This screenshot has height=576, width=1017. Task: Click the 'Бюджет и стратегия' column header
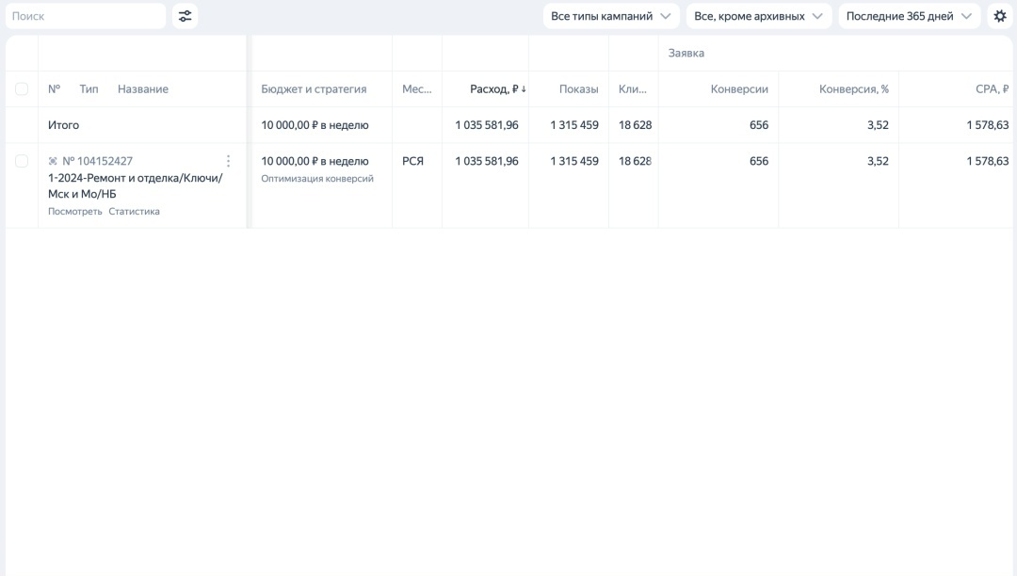[314, 88]
